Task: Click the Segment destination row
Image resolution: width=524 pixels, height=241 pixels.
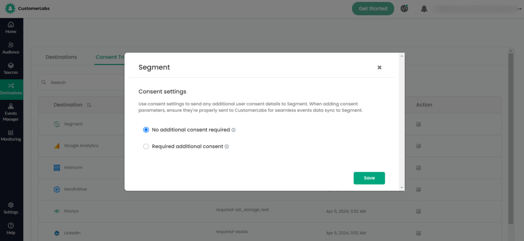Action: (x=270, y=124)
